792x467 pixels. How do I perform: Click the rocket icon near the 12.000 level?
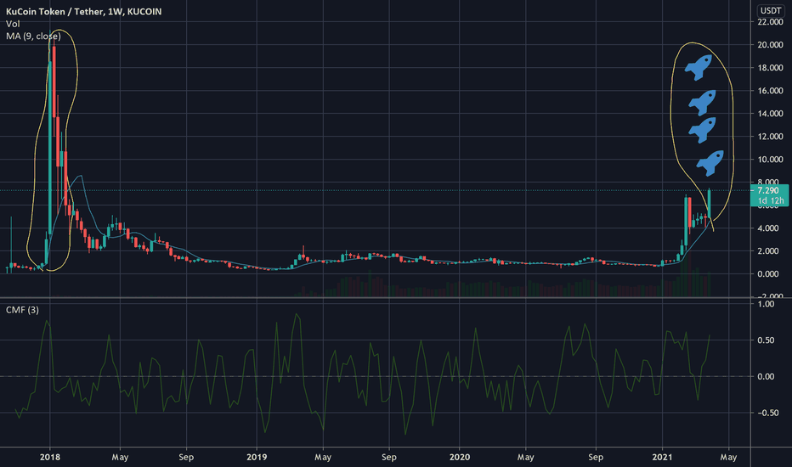click(703, 130)
